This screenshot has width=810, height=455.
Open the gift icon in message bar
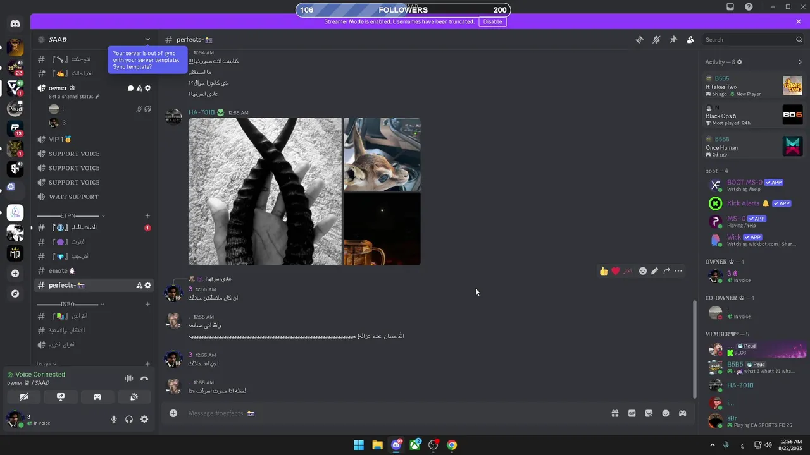tap(614, 413)
